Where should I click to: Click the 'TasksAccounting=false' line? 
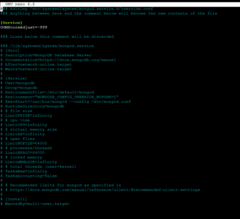pyautogui.click(x=28, y=176)
